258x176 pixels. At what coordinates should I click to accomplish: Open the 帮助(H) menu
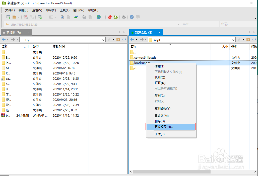[93, 10]
